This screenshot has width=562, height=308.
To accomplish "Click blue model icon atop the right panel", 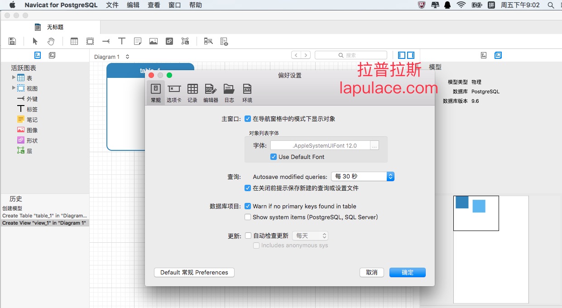I will coord(498,55).
